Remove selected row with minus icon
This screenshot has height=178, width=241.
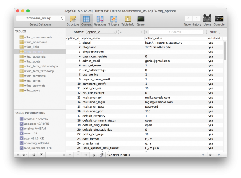[x=78, y=155]
